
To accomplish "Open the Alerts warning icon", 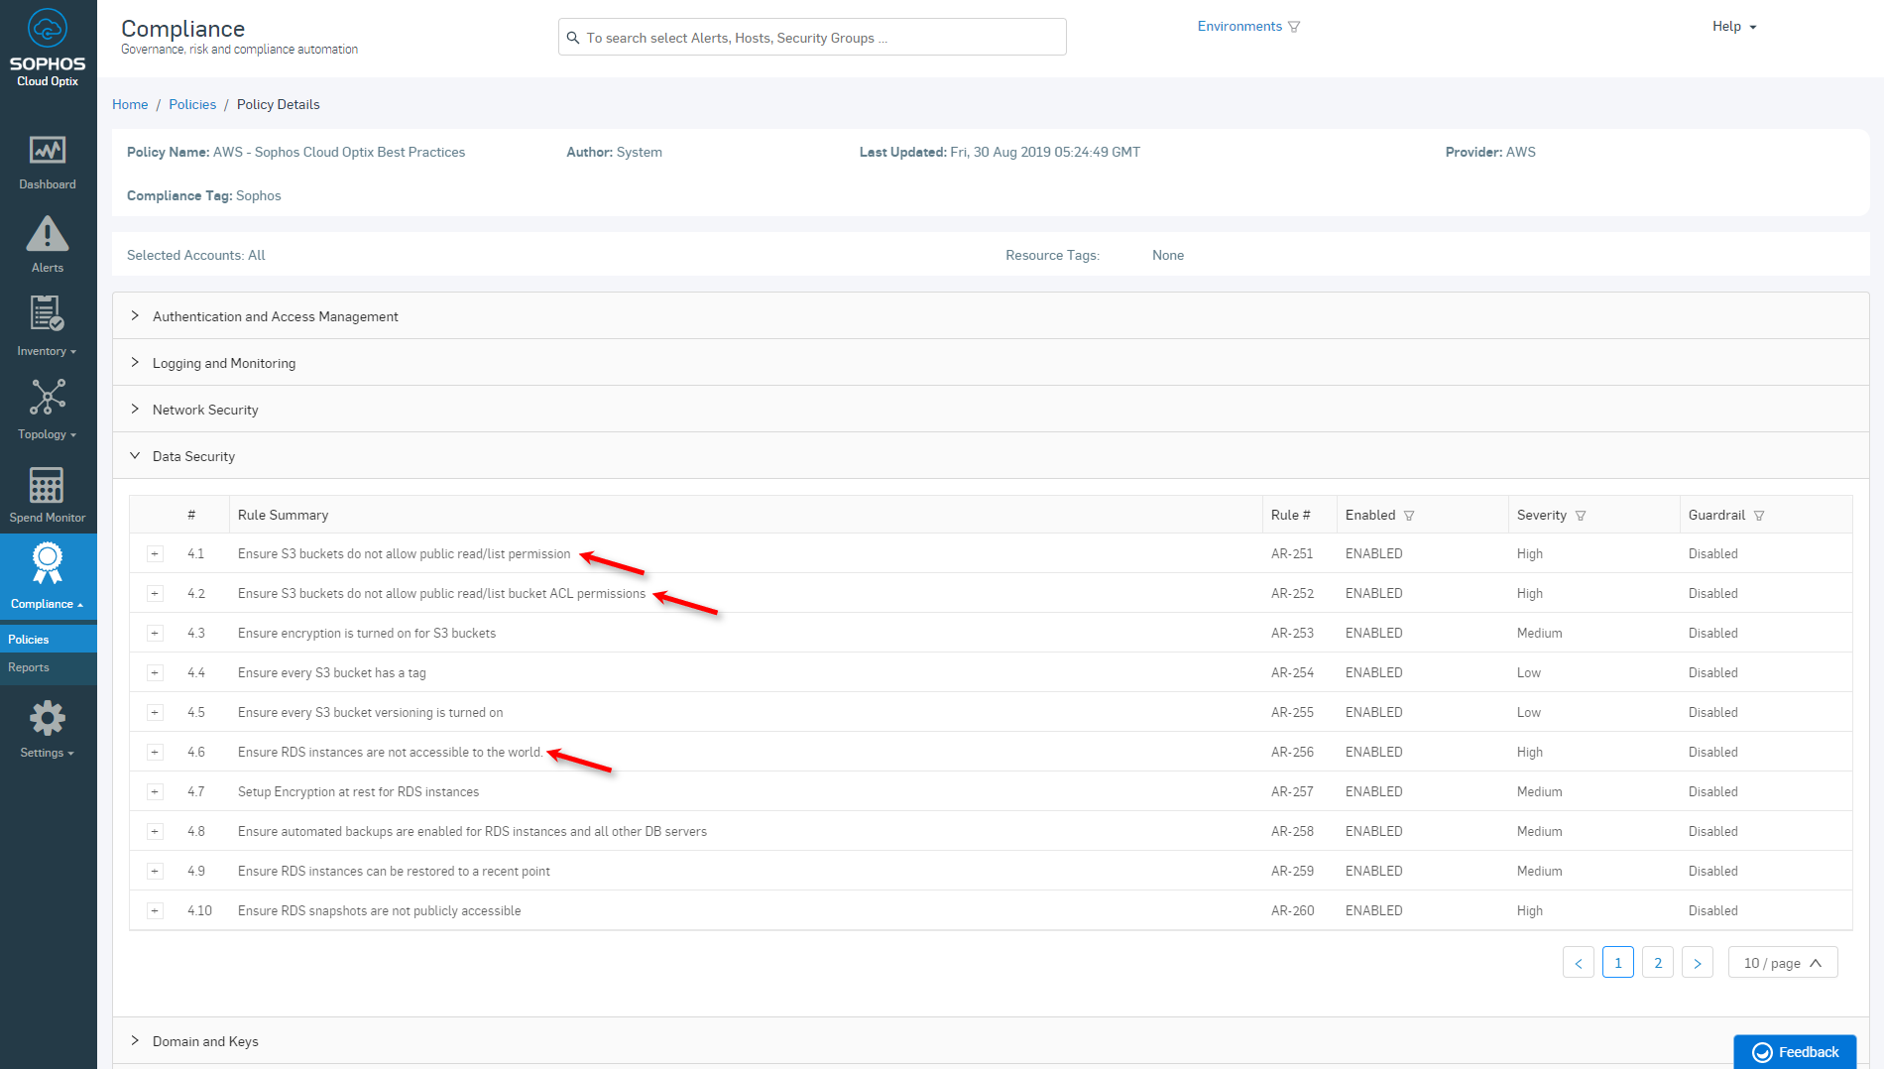I will click(x=48, y=234).
